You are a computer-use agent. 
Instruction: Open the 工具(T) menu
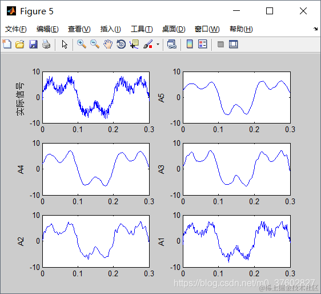point(142,29)
